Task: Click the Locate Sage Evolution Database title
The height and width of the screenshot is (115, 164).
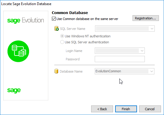Action: click(x=26, y=4)
